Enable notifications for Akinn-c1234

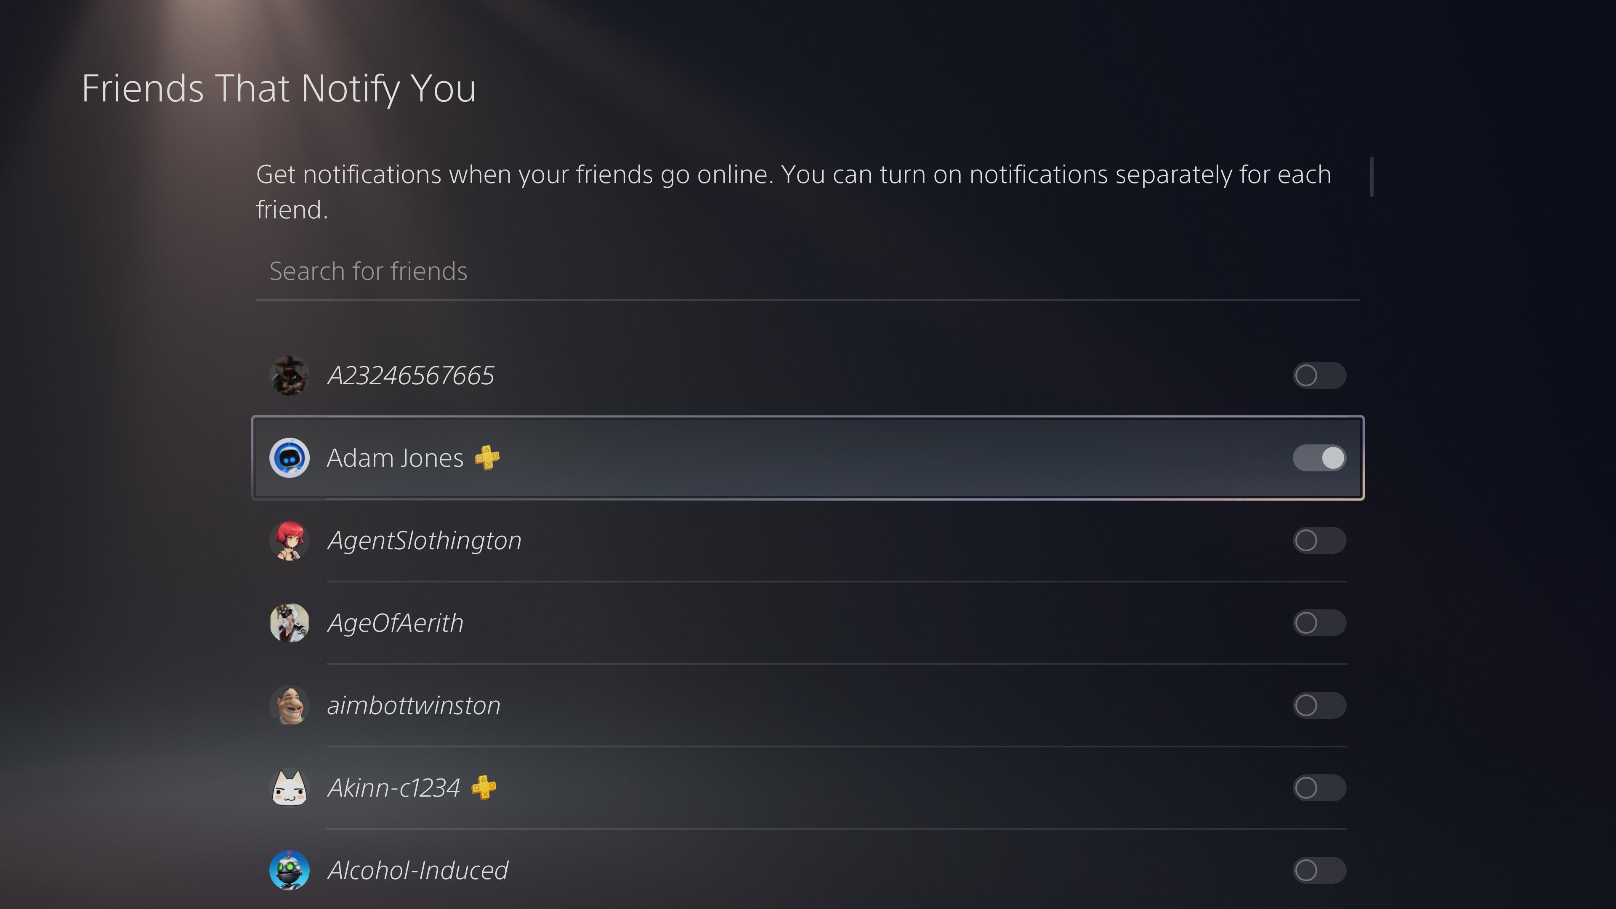tap(1318, 788)
